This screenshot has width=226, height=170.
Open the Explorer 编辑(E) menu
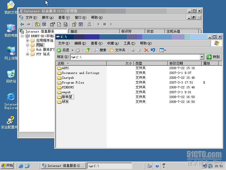[x=80, y=43]
